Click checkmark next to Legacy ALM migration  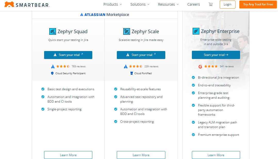coord(193,122)
